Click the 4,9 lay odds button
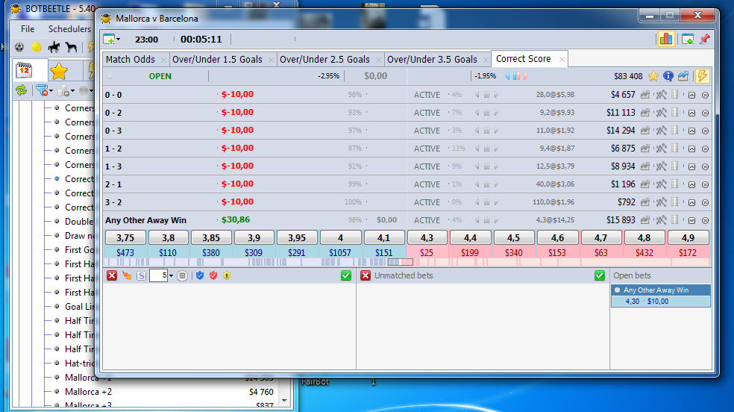 [x=688, y=238]
